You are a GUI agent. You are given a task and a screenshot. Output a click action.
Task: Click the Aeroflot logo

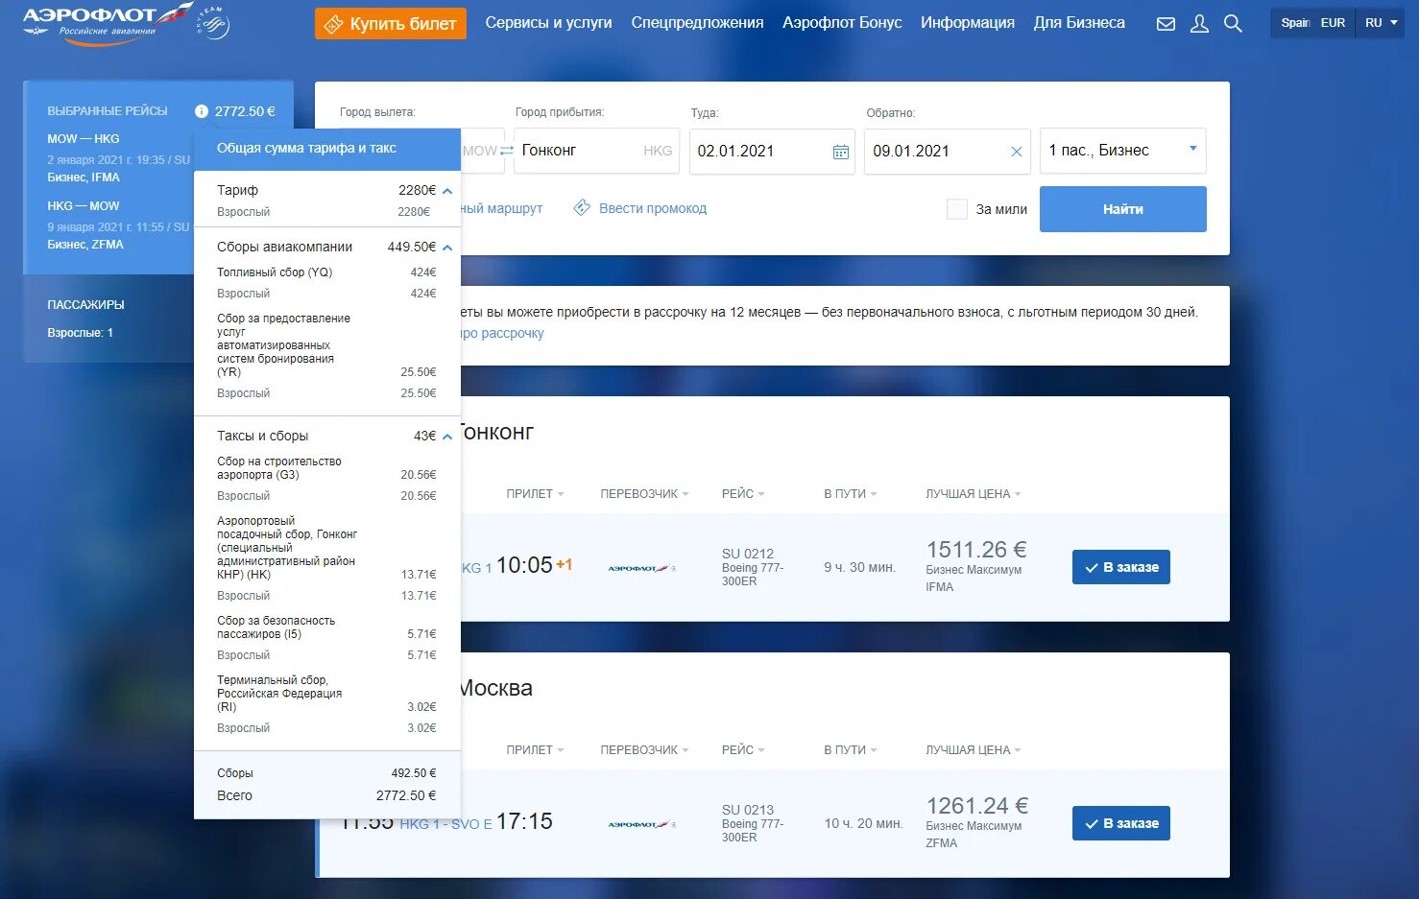(106, 22)
